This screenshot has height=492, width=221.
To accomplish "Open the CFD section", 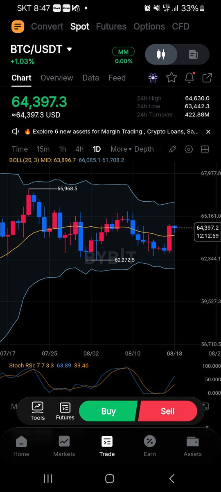I will coord(180,27).
